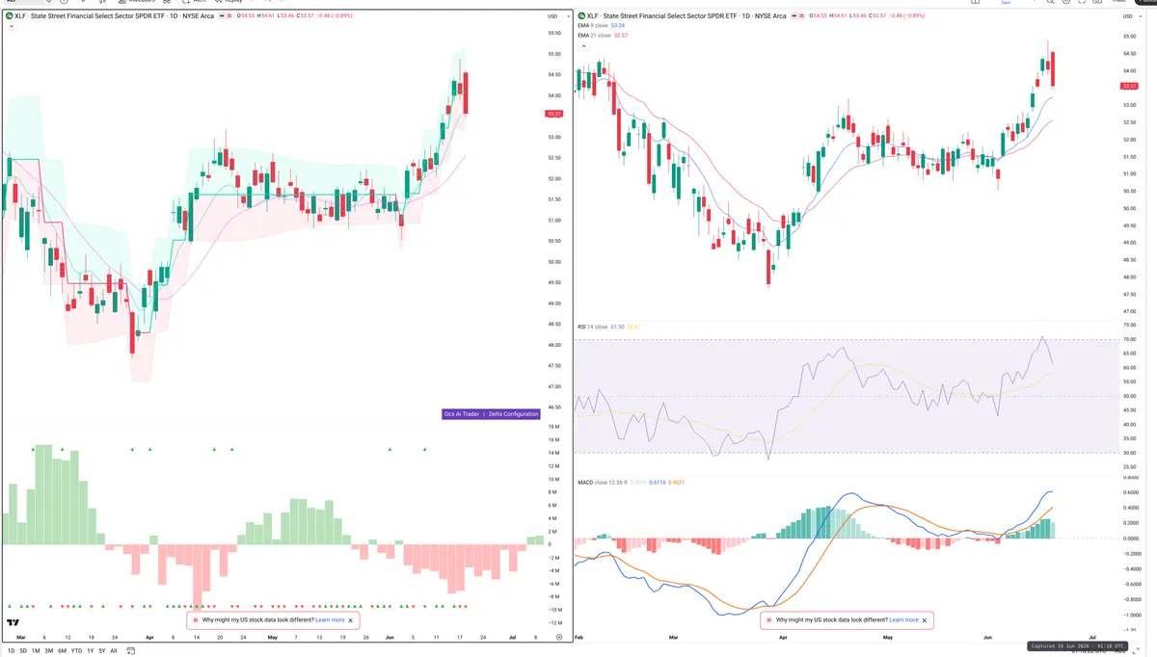
Task: Click Jul label on right chart time axis
Action: point(1091,638)
